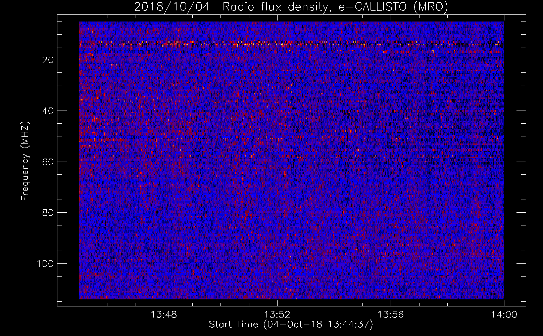Click the time tick label "13:52"
This screenshot has width=543, height=336.
coord(277,315)
